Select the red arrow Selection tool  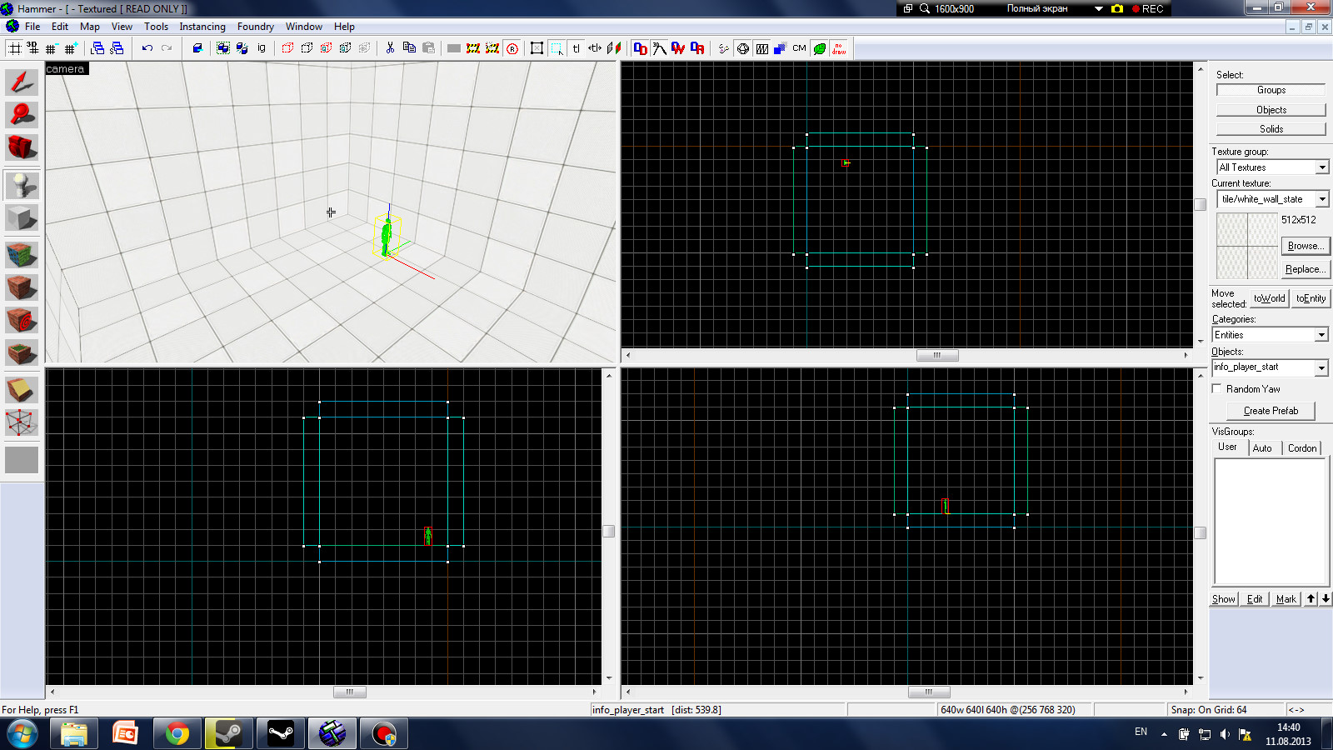pos(22,82)
